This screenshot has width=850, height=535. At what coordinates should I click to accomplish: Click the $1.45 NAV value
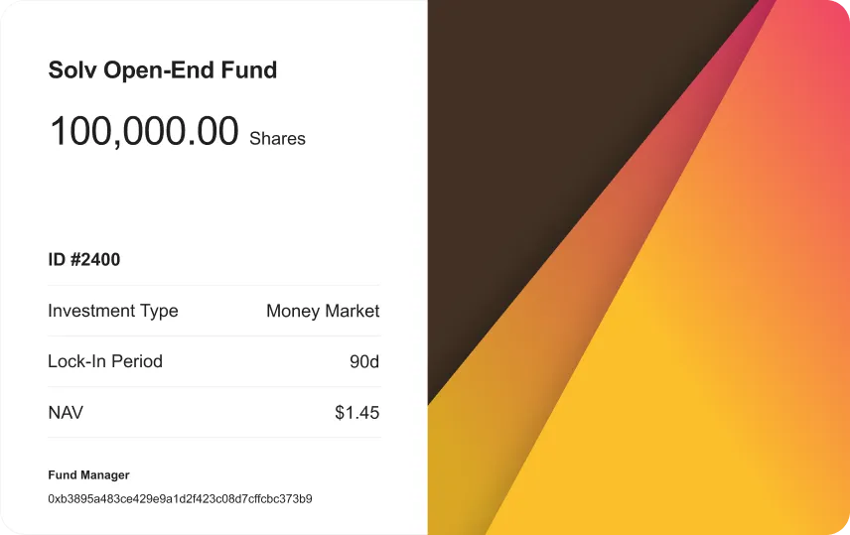tap(357, 413)
